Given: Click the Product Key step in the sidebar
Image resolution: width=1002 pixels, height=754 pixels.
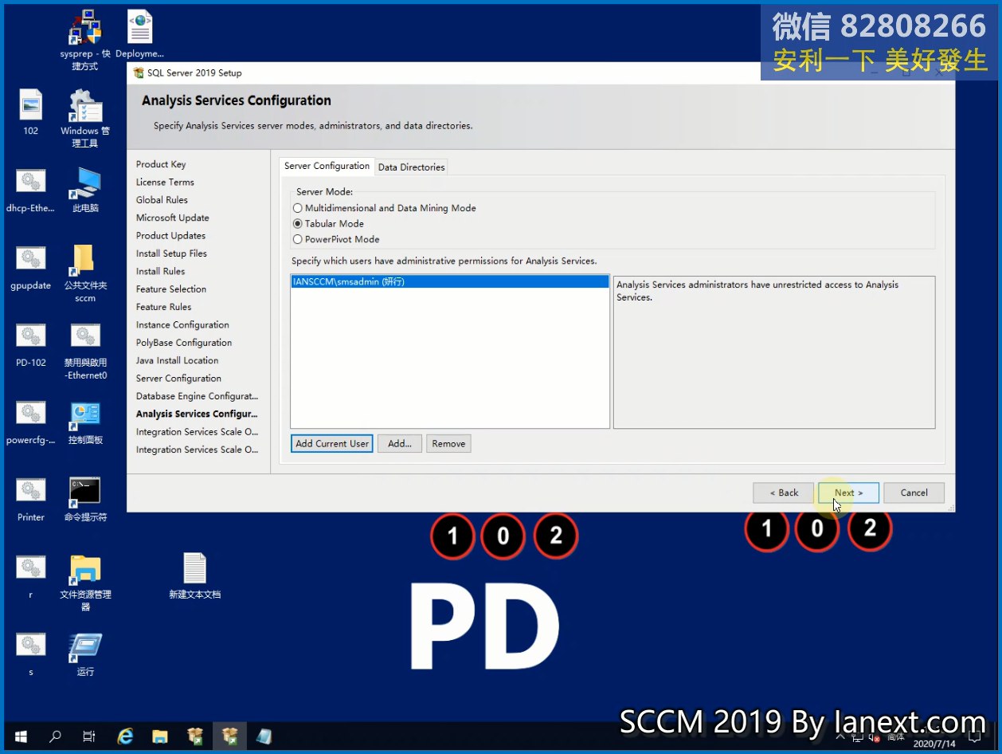Looking at the screenshot, I should (161, 164).
